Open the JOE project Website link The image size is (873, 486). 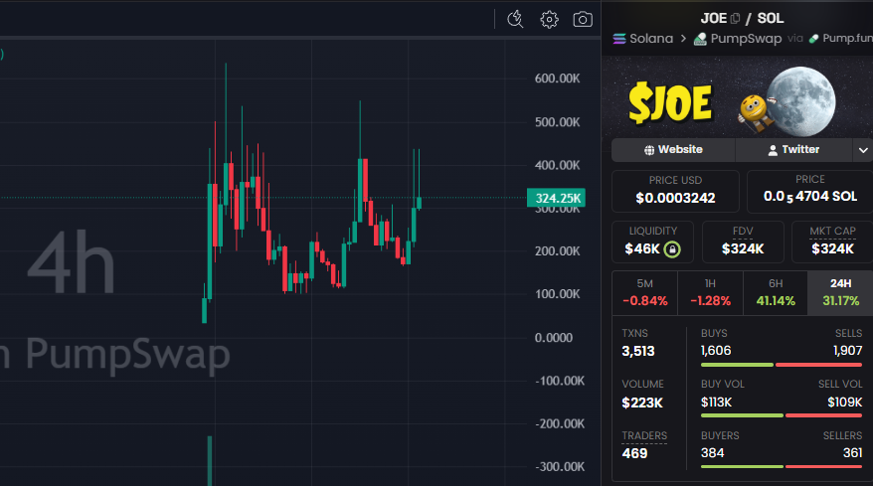pos(673,150)
